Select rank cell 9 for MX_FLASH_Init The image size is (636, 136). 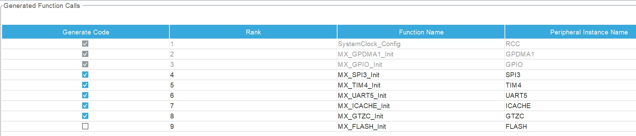click(x=253, y=126)
